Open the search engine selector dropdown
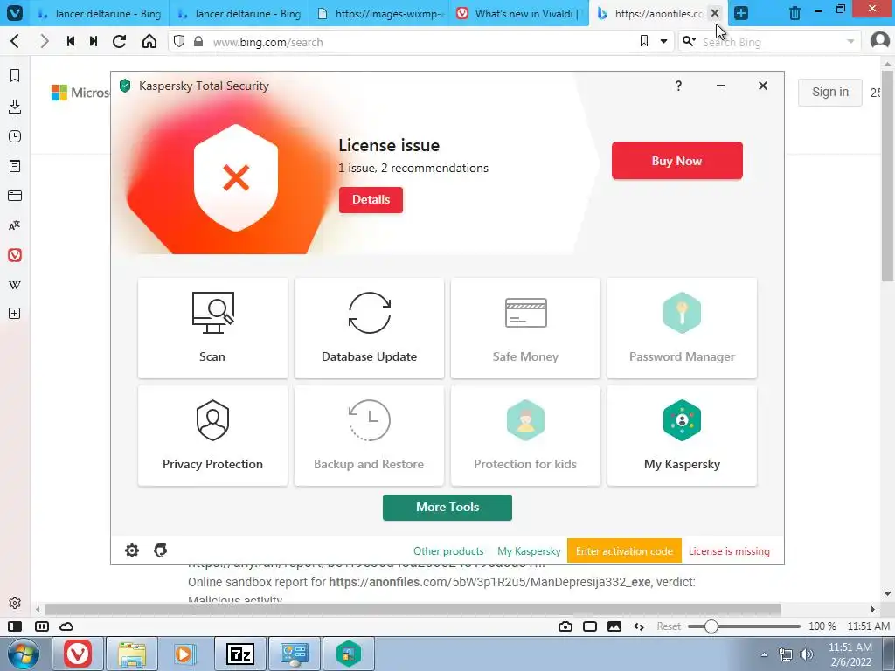 [x=690, y=41]
